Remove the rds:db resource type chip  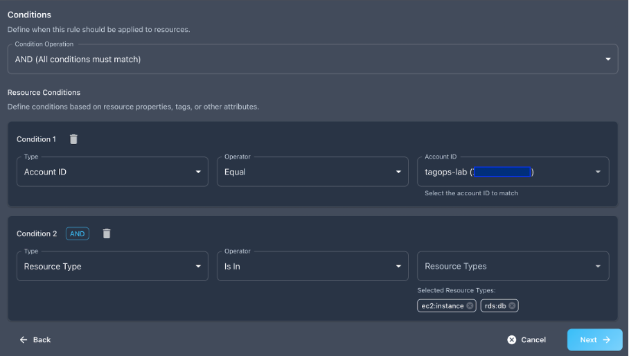click(x=512, y=305)
